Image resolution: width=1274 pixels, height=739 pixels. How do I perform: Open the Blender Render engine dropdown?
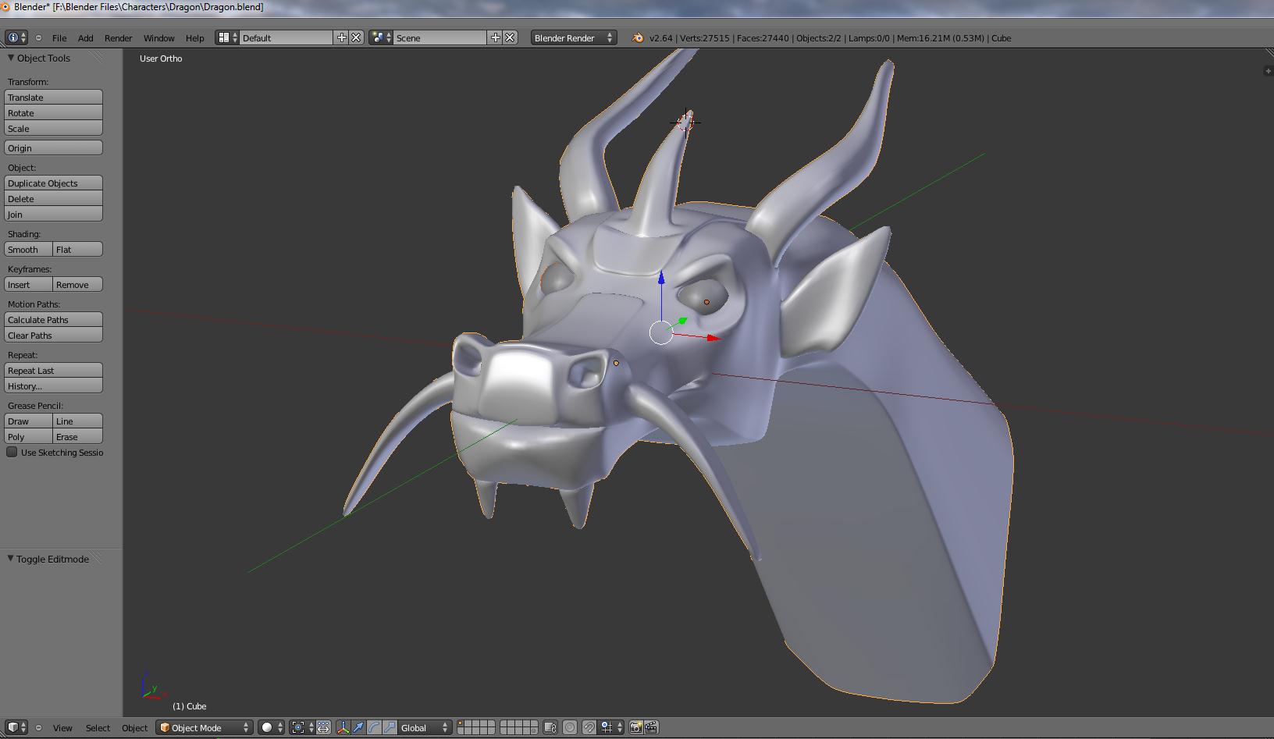point(573,37)
